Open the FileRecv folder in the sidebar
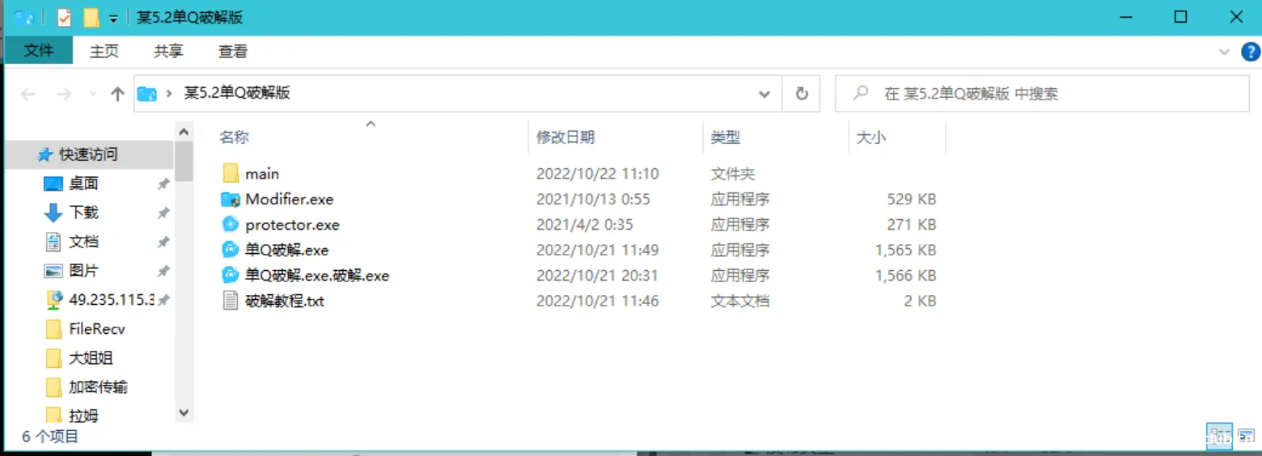The width and height of the screenshot is (1262, 456). tap(97, 329)
